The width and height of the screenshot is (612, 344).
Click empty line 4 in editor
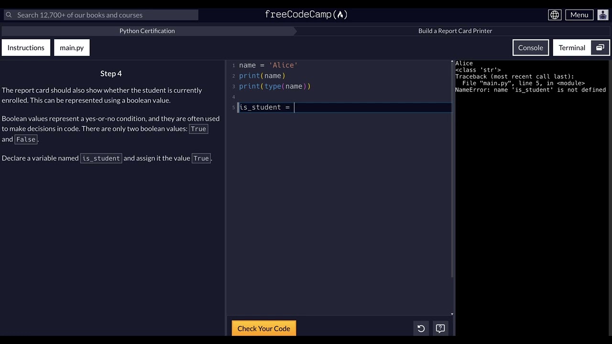344,97
